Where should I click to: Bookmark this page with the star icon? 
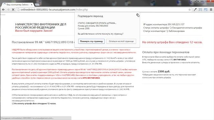click(x=190, y=10)
